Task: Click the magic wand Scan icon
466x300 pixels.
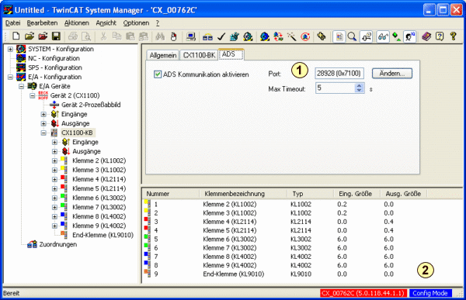Action: [x=291, y=36]
